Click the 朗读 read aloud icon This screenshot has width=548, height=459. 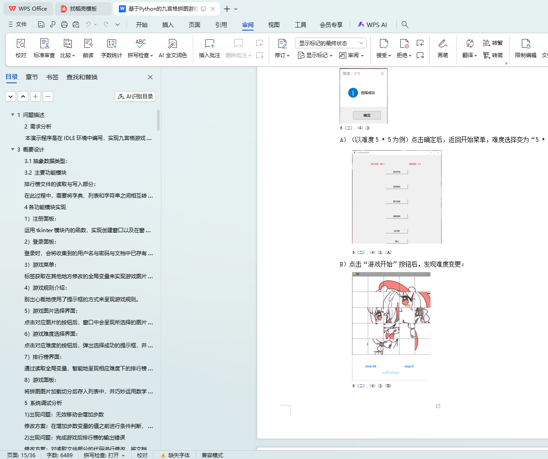(88, 48)
